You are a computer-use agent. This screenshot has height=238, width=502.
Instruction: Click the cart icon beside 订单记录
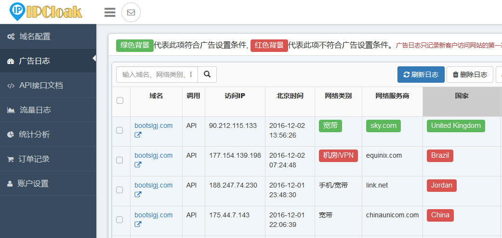[10, 159]
